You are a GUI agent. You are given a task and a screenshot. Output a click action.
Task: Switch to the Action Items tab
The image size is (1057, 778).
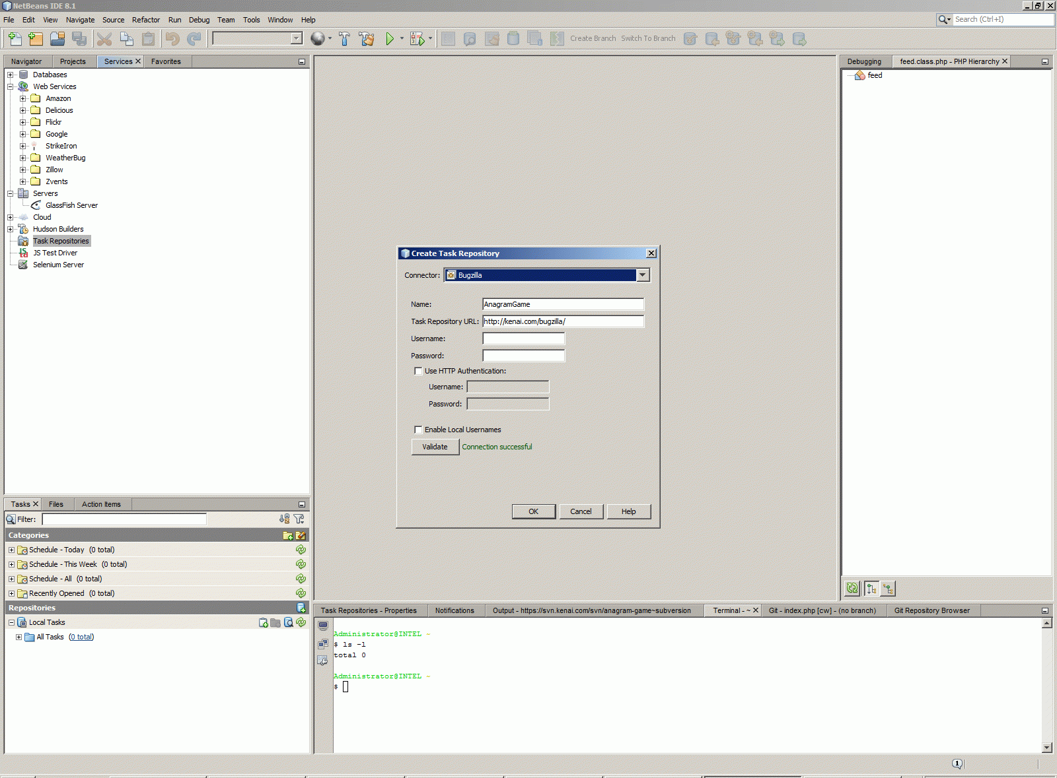[102, 504]
